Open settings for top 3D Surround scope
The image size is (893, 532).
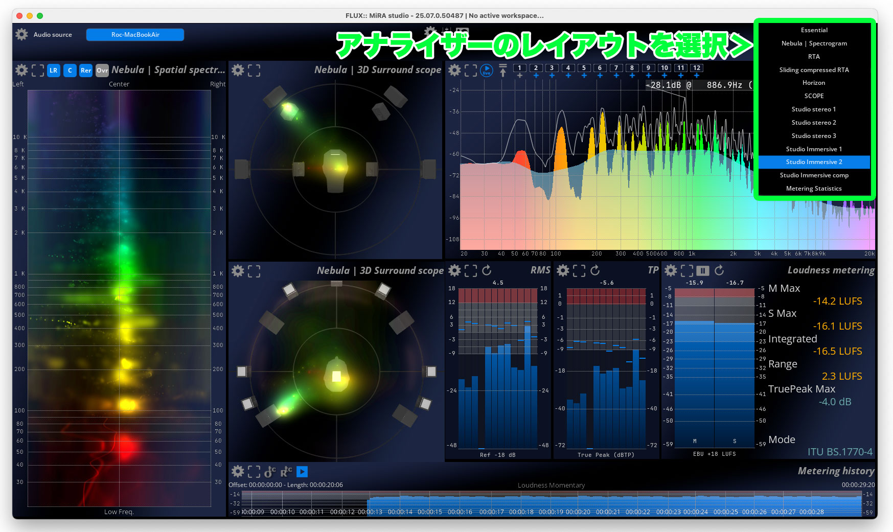click(238, 70)
